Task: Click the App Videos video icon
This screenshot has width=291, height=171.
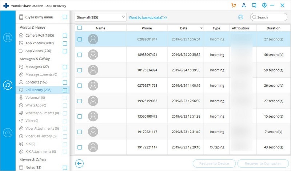Action: click(x=21, y=51)
